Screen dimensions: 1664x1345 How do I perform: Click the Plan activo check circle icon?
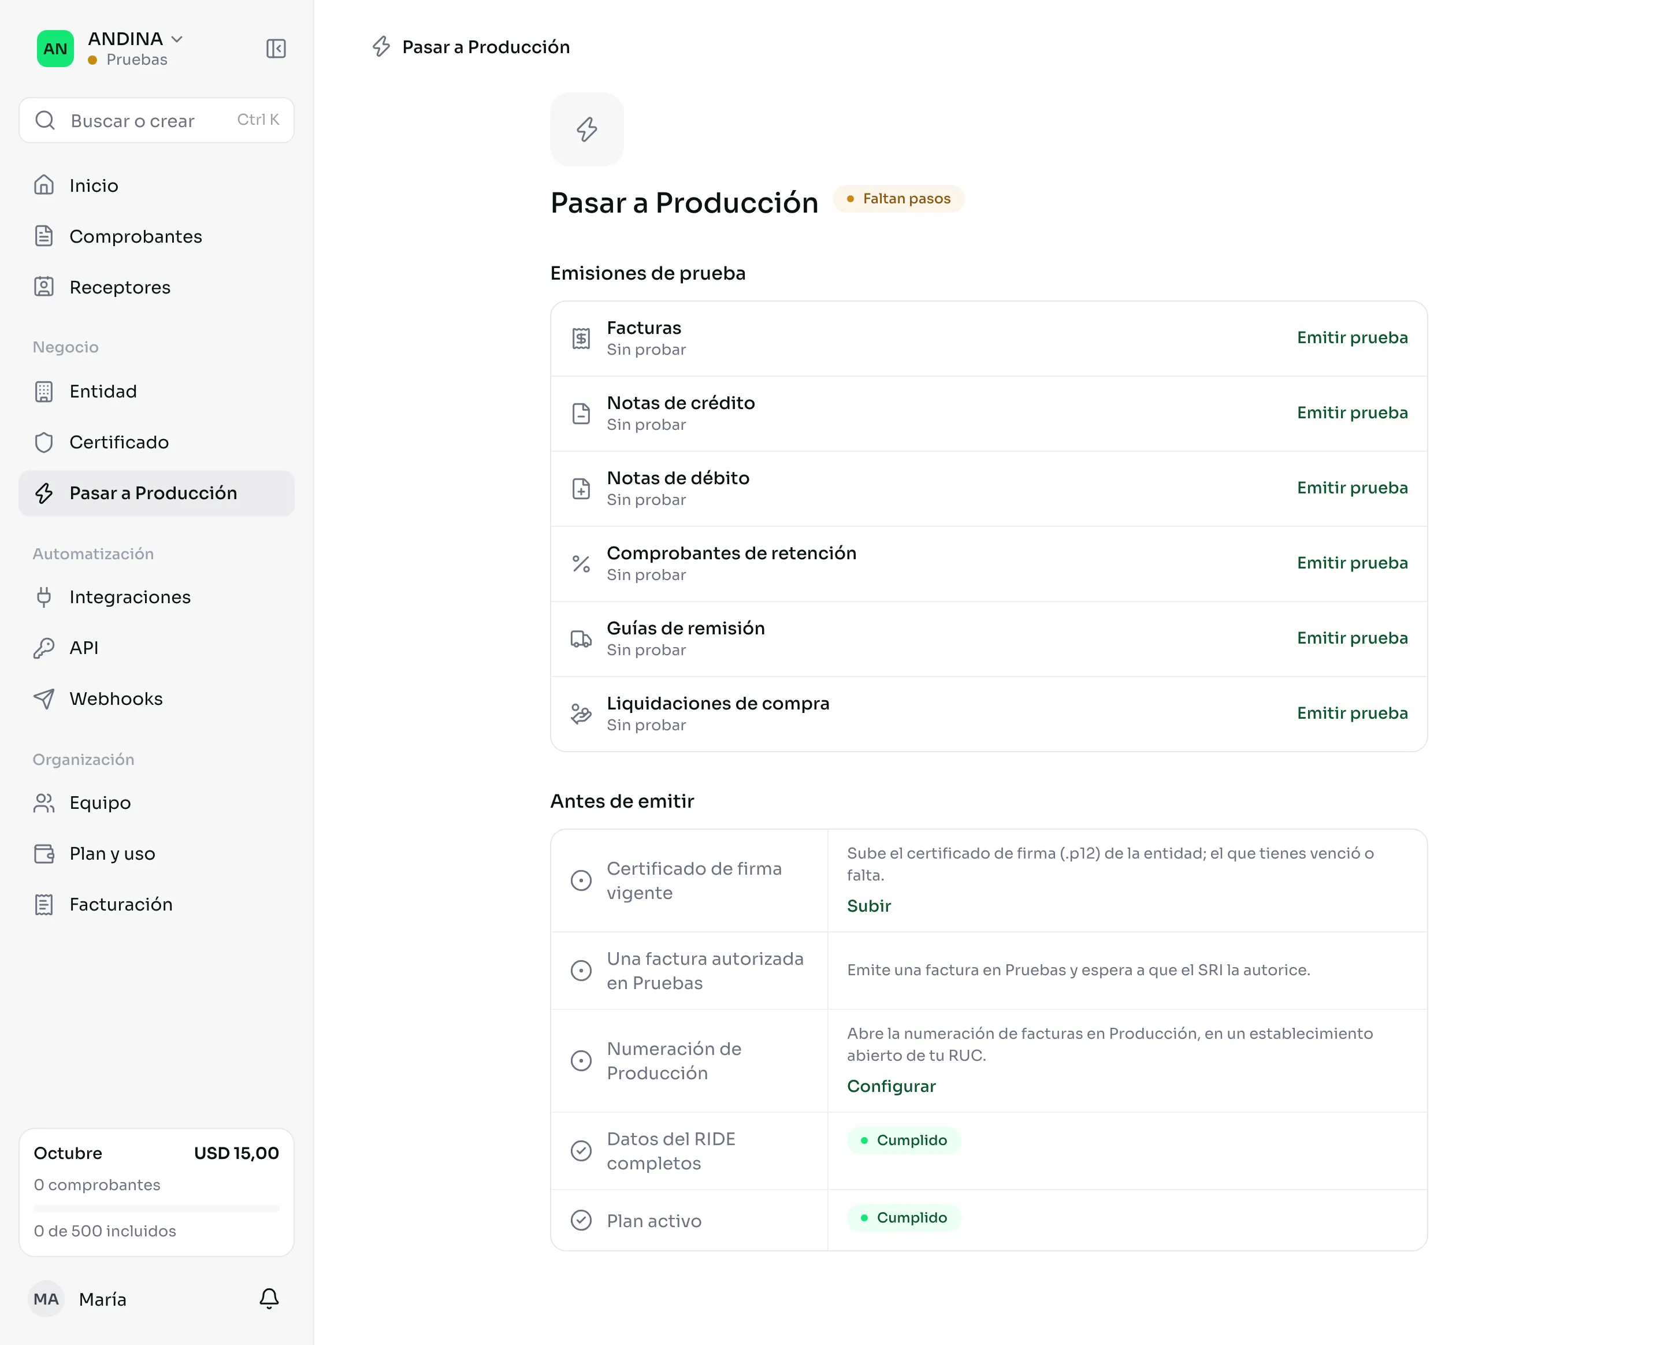(581, 1221)
